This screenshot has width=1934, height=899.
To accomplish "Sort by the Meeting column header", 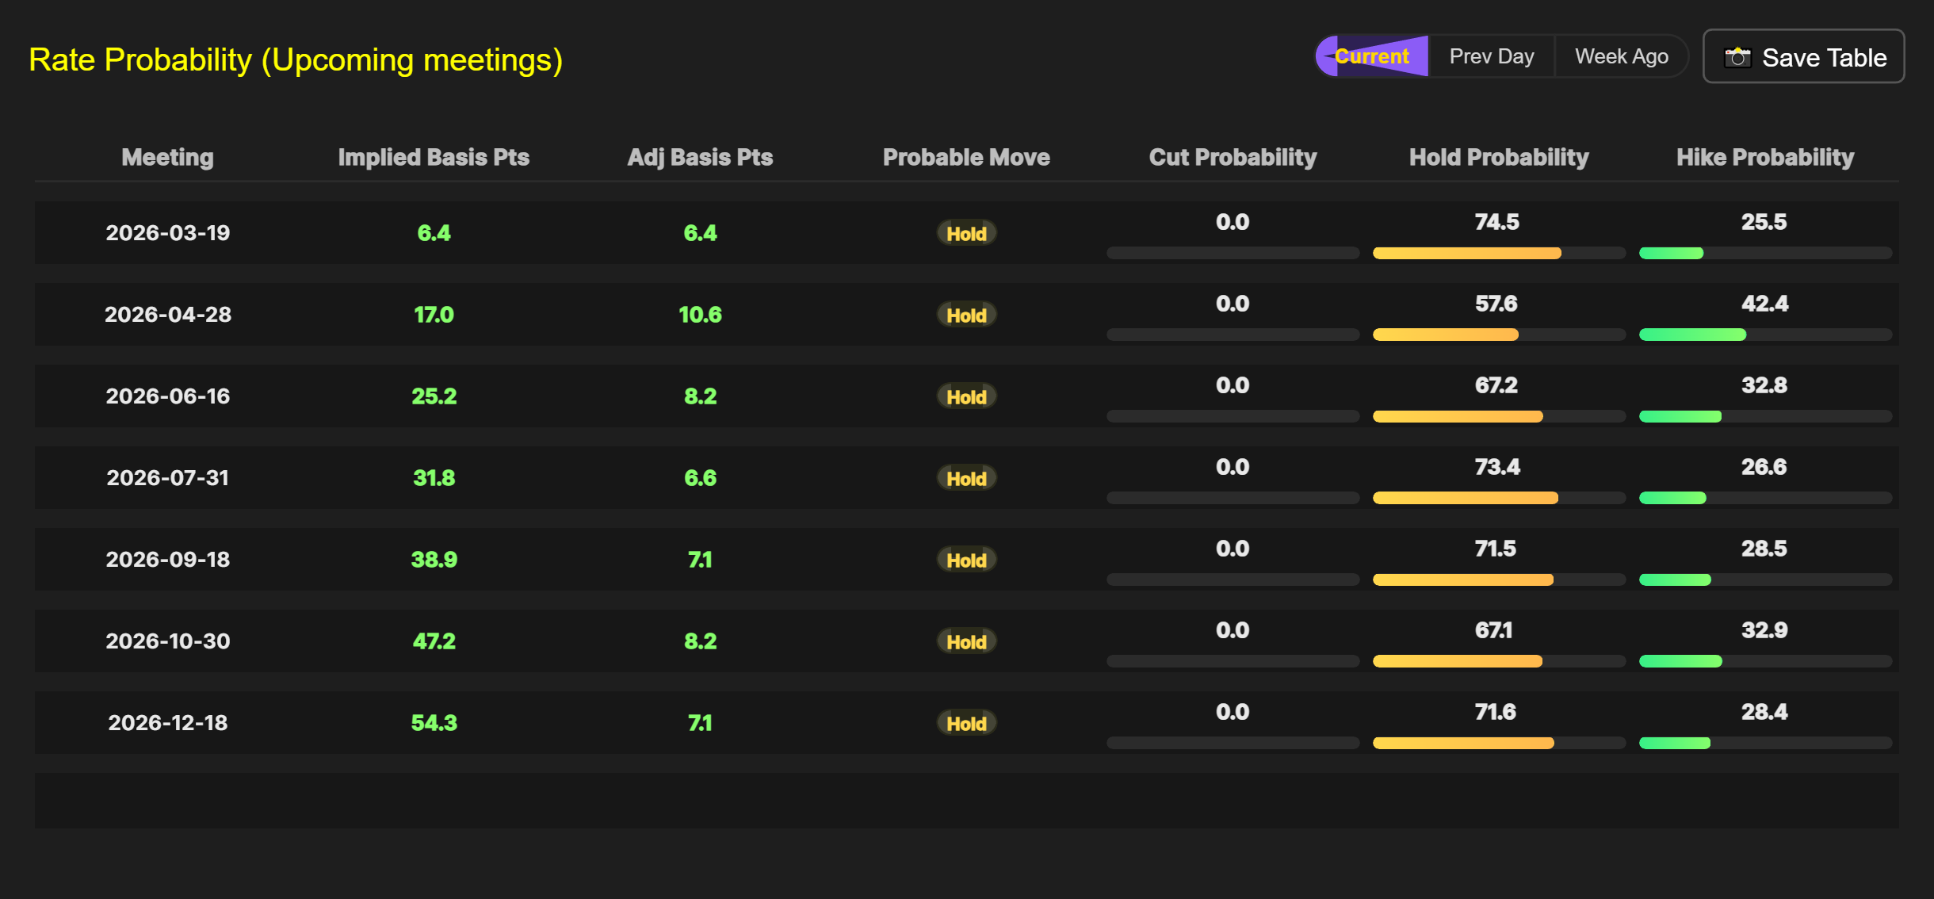I will coord(167,157).
